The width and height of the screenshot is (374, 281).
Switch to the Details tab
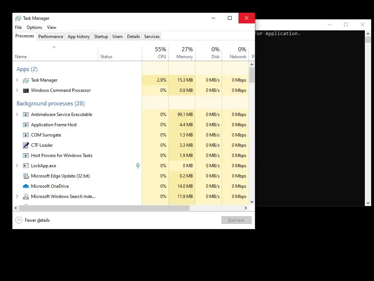click(133, 37)
